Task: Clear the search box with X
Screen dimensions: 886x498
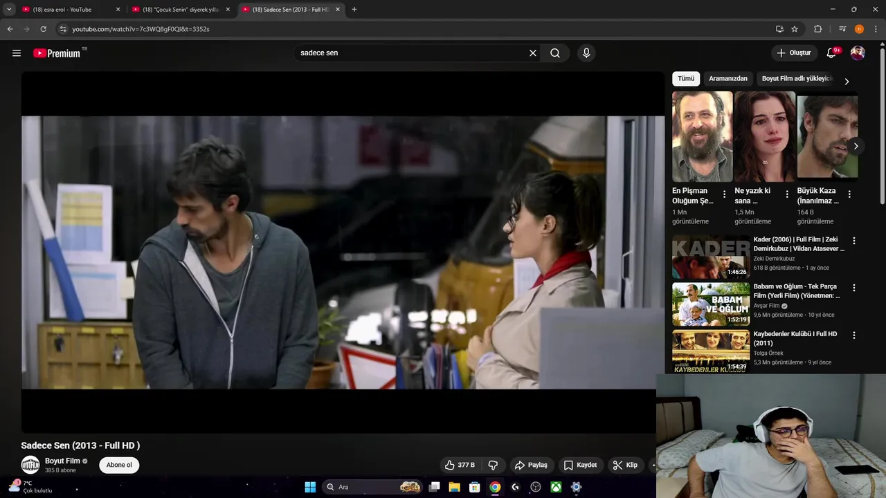Action: (533, 53)
